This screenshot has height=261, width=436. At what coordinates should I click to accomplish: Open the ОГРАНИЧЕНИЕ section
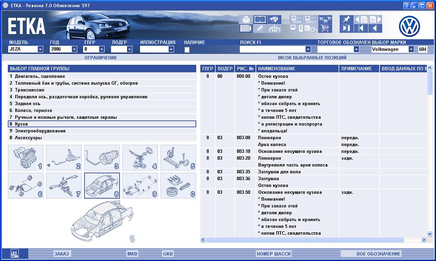click(x=101, y=57)
